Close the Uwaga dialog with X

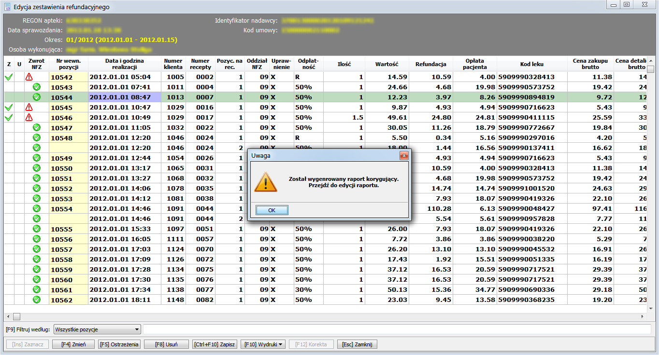(x=404, y=155)
